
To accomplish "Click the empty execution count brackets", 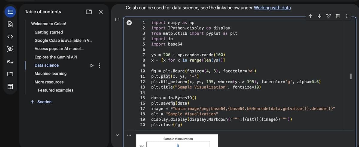I will 117,20.
